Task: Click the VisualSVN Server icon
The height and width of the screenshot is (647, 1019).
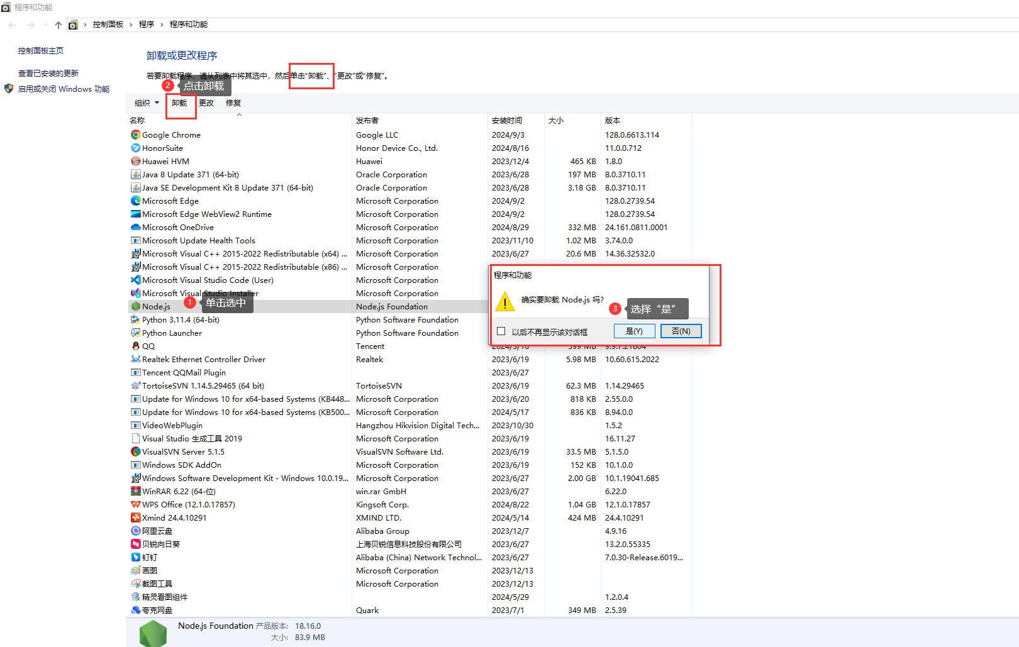Action: click(x=135, y=451)
